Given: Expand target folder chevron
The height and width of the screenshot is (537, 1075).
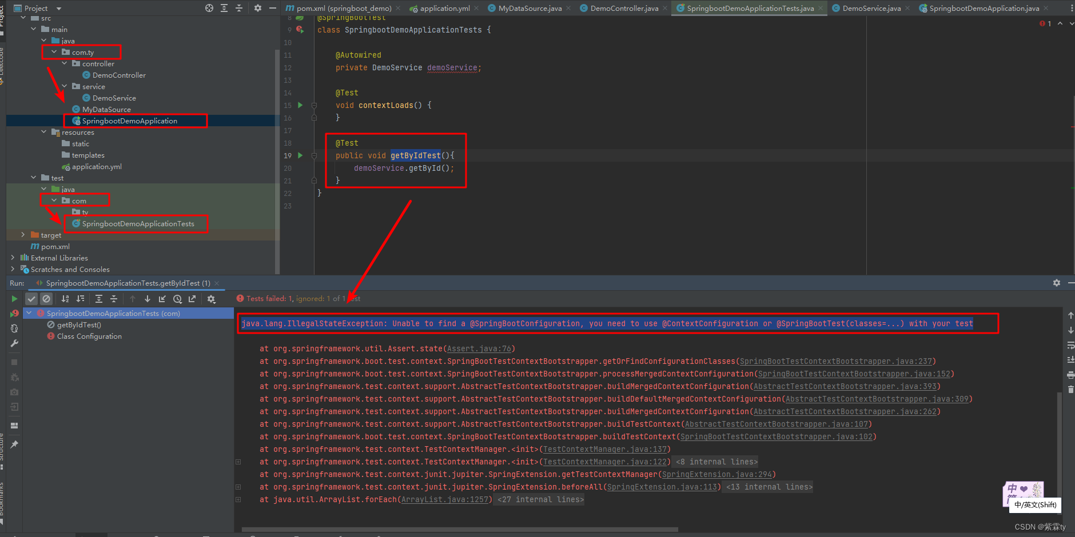Looking at the screenshot, I should [x=23, y=235].
